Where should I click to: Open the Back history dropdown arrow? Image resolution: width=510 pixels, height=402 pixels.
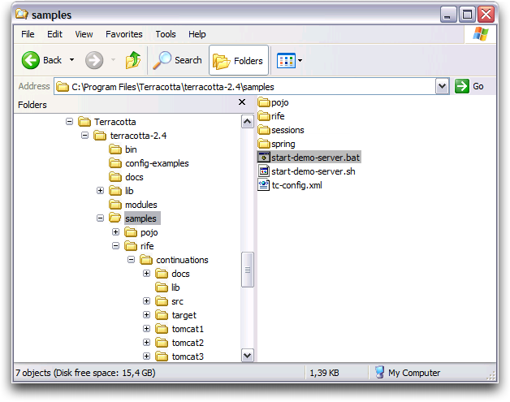tap(71, 60)
